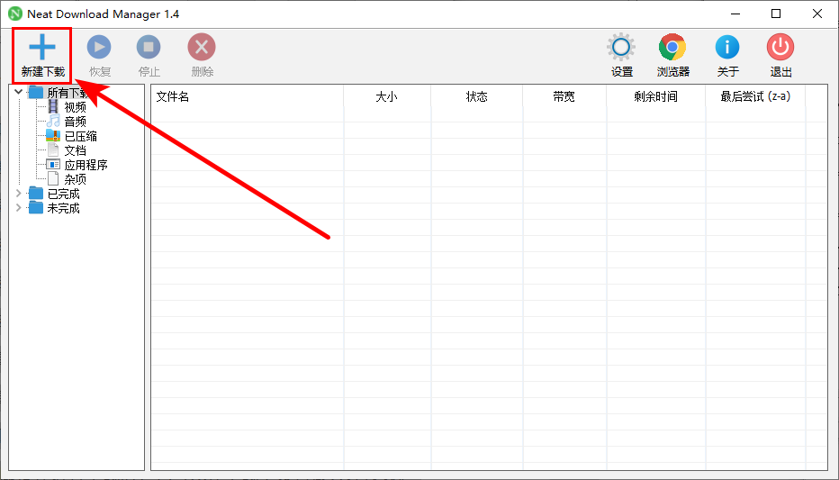Open the 关于 (About) info icon
Viewport: 839px width, 480px height.
(727, 48)
